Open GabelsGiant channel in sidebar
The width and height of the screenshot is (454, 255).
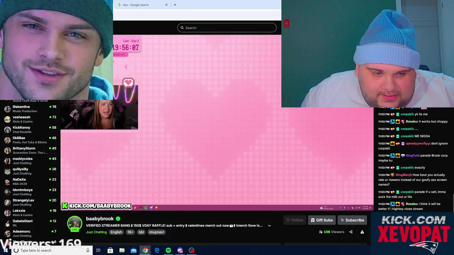[x=30, y=223]
